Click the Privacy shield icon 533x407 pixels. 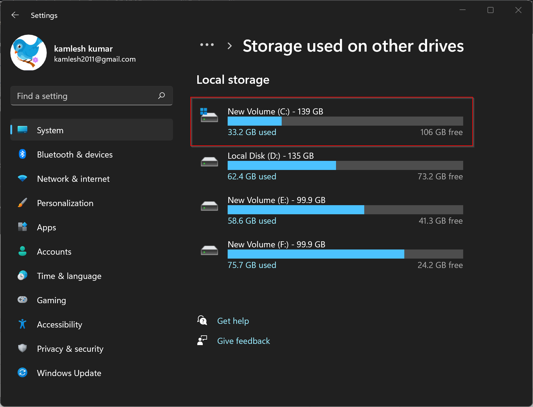click(x=22, y=348)
